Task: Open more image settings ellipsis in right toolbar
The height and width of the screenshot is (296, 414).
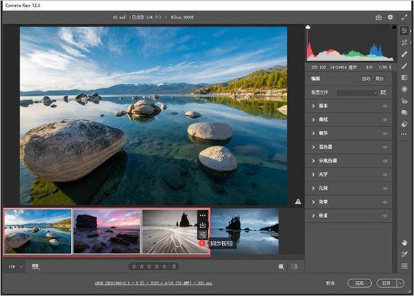Action: coord(404,135)
